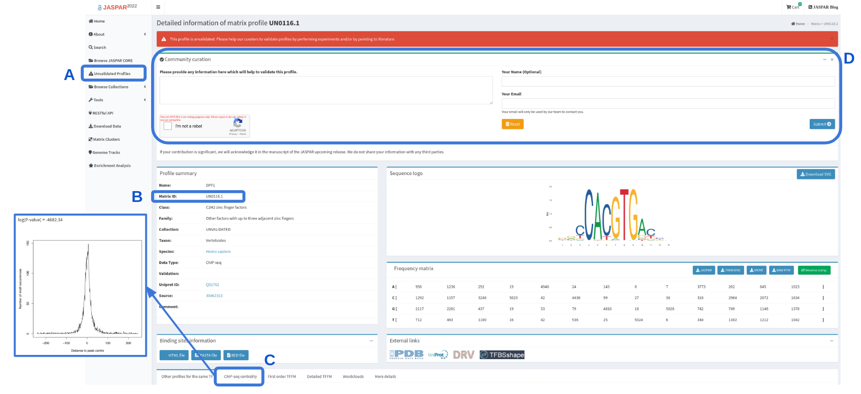Download the sequence logo as SVG

815,174
